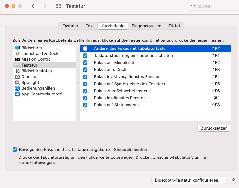The height and width of the screenshot is (188, 239).
Task: Enable the Ändern des Fokus mit Tabulatortaste checkbox
Action: point(85,49)
